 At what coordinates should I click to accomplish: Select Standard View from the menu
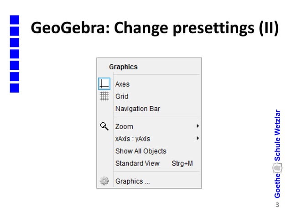(x=137, y=163)
